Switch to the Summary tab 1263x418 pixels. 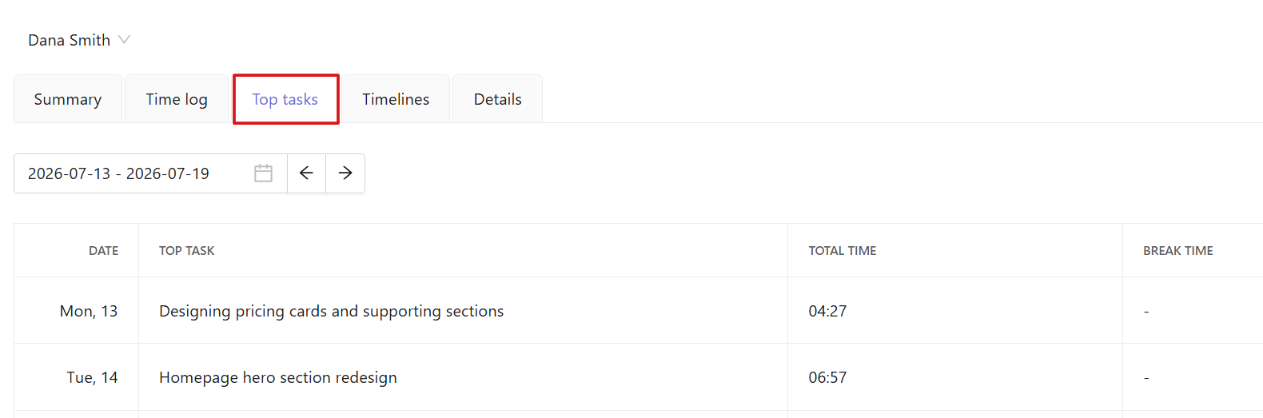(68, 99)
